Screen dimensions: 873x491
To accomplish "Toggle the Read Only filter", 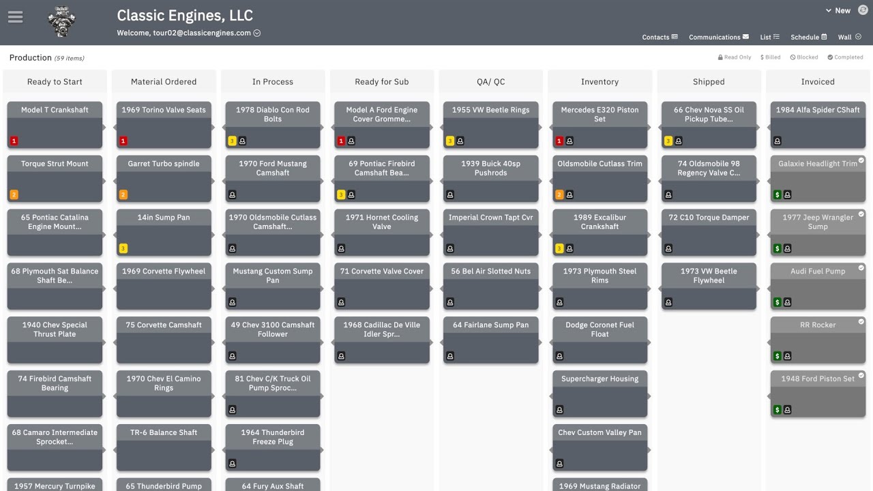I will (x=735, y=57).
